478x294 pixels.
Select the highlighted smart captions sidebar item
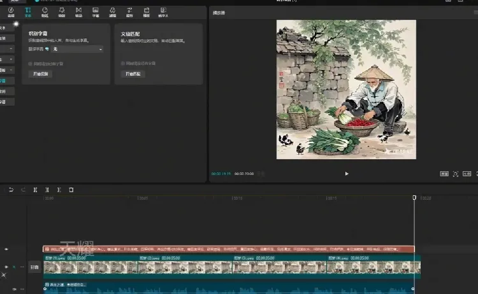pyautogui.click(x=7, y=81)
